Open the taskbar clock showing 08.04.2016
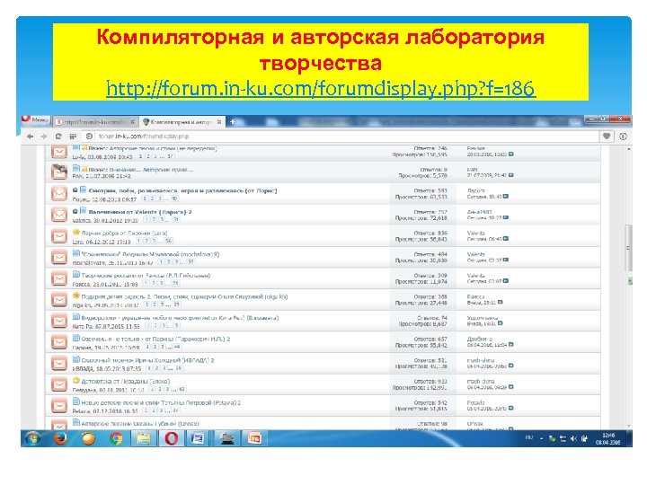The image size is (647, 485). 607,438
